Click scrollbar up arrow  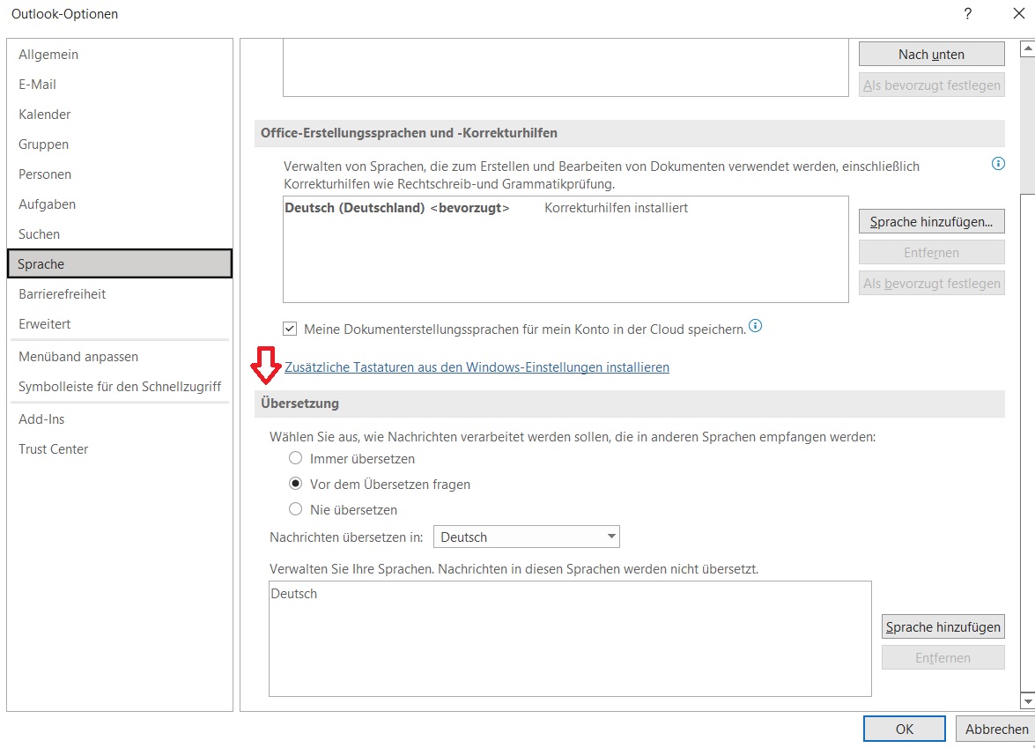[1027, 48]
